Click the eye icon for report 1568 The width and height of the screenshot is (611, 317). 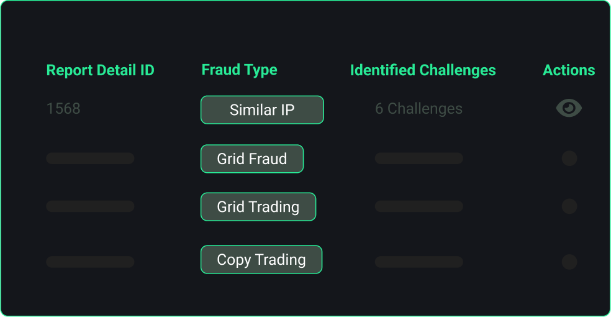pyautogui.click(x=569, y=109)
